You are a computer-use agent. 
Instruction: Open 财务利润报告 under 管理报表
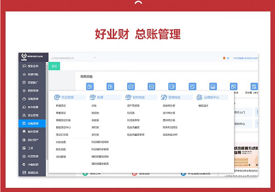[170, 128]
